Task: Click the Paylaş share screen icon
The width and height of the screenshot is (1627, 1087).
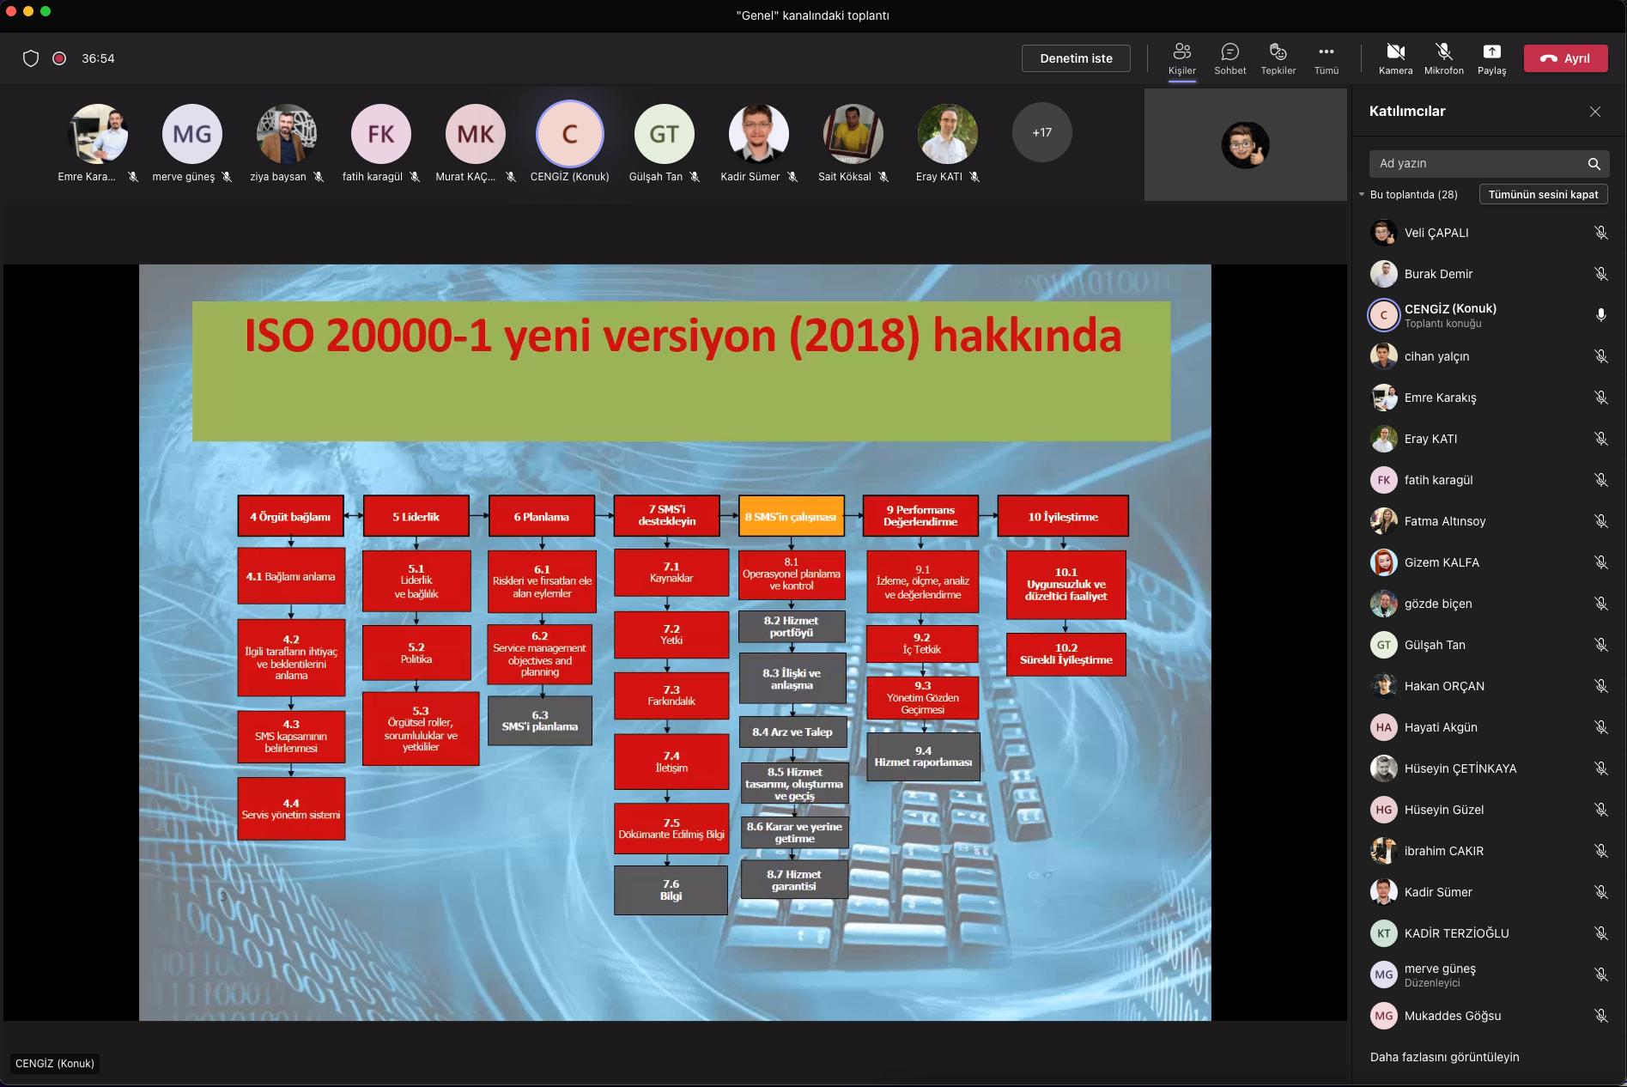Action: point(1491,53)
